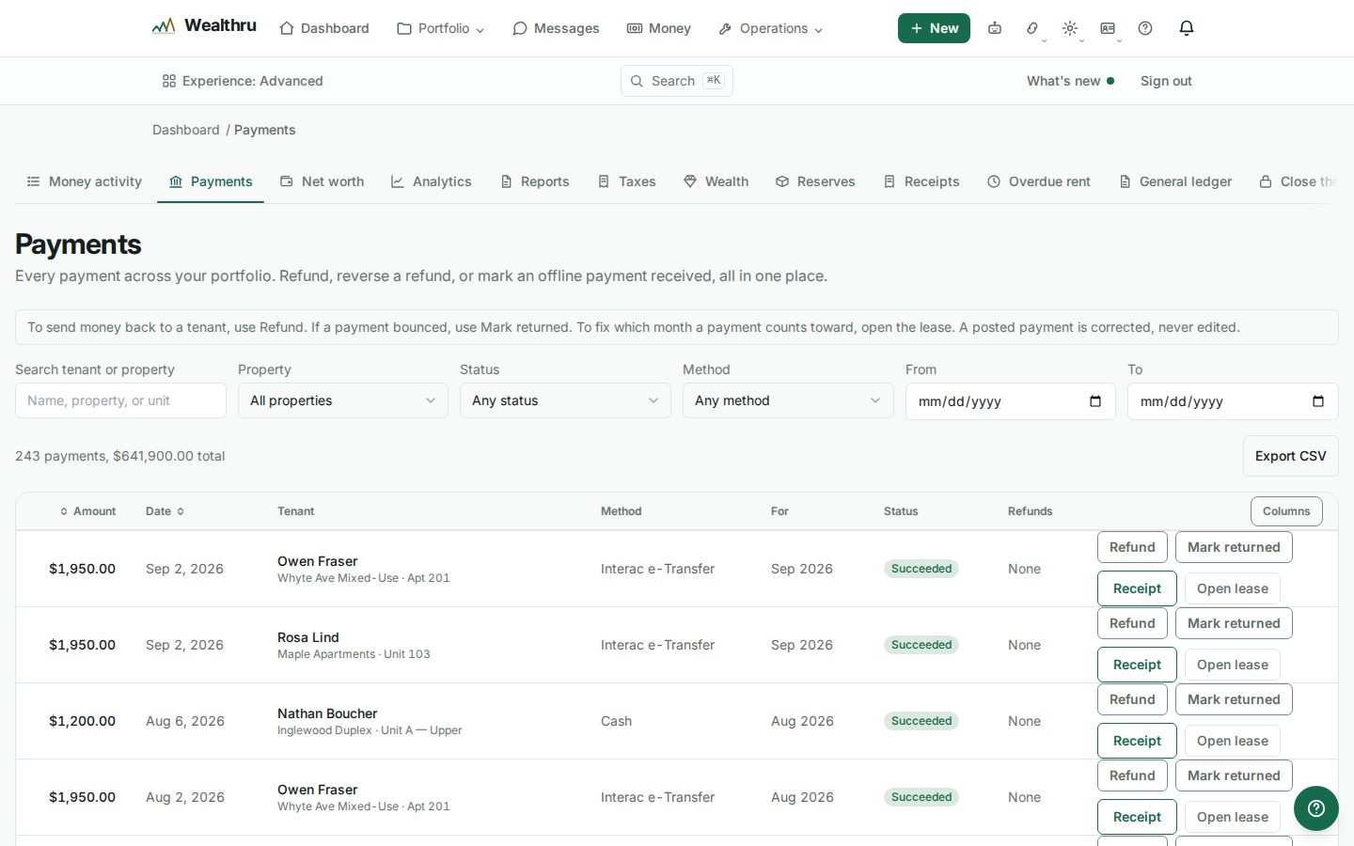This screenshot has width=1354, height=846.
Task: Open the Any method dropdown
Action: click(788, 400)
